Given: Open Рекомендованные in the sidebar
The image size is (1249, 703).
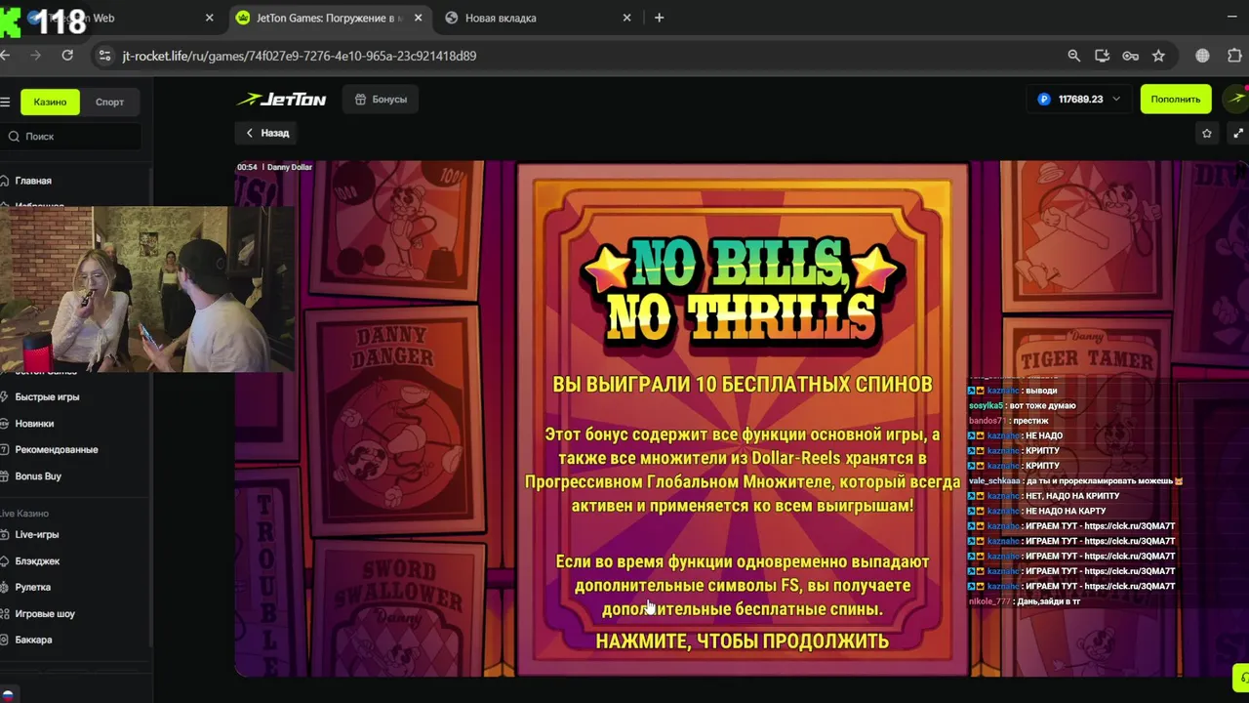Looking at the screenshot, I should pyautogui.click(x=57, y=450).
